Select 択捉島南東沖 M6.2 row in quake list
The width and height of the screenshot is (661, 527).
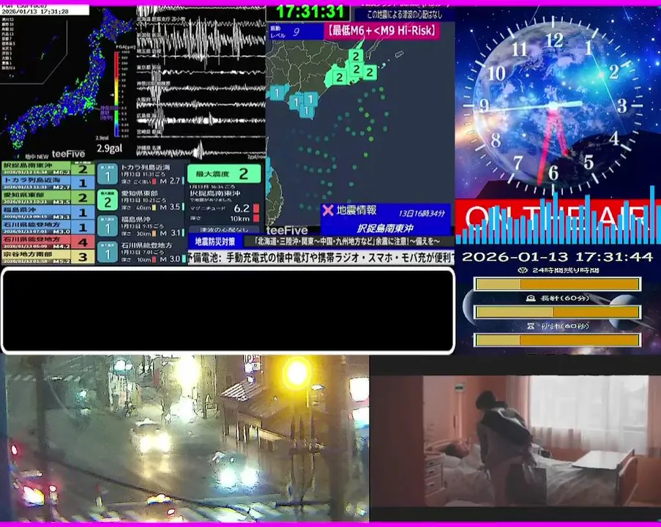(48, 168)
